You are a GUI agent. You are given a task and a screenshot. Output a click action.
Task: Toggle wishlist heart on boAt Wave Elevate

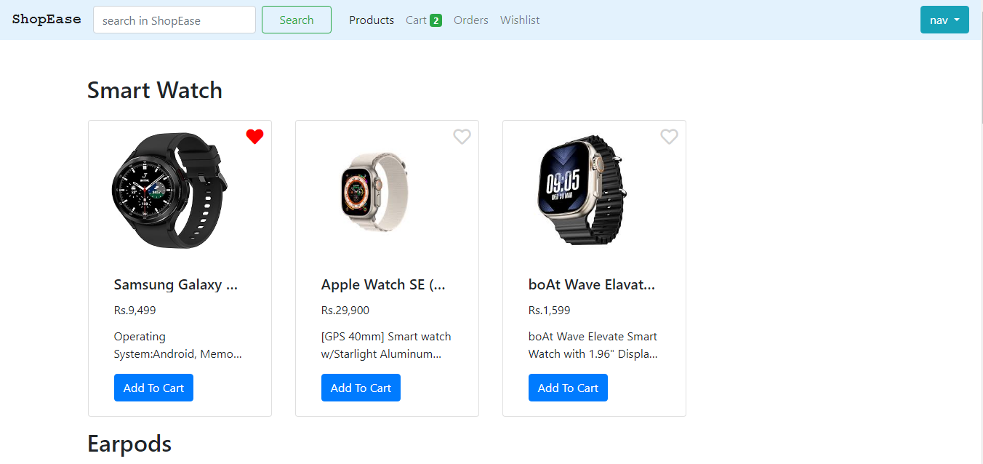669,136
